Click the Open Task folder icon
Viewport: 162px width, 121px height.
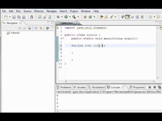[106, 17]
